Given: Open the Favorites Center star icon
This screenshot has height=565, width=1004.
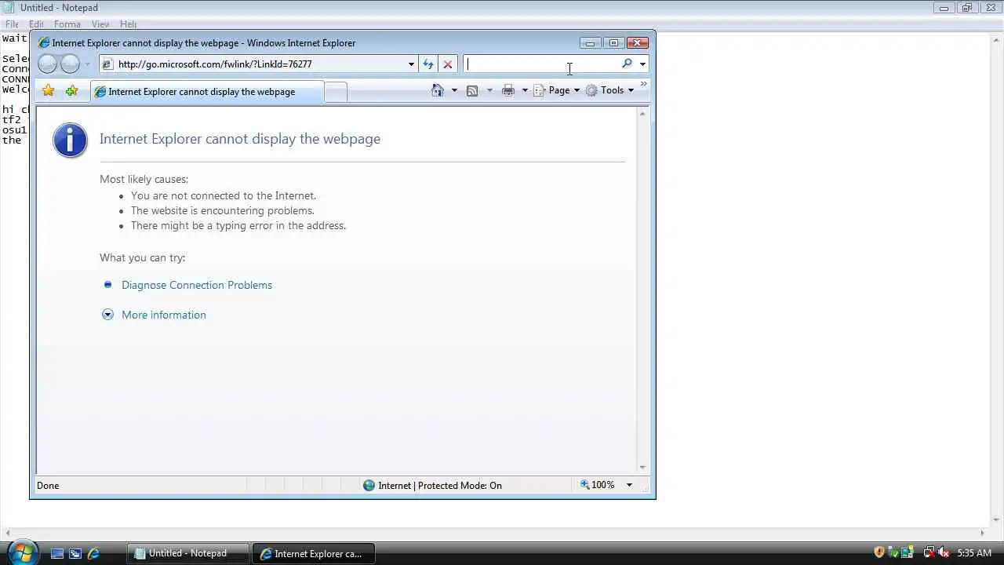Looking at the screenshot, I should coord(49,91).
